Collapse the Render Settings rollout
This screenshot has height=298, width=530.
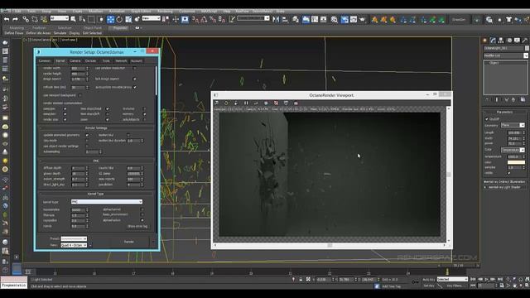click(96, 128)
